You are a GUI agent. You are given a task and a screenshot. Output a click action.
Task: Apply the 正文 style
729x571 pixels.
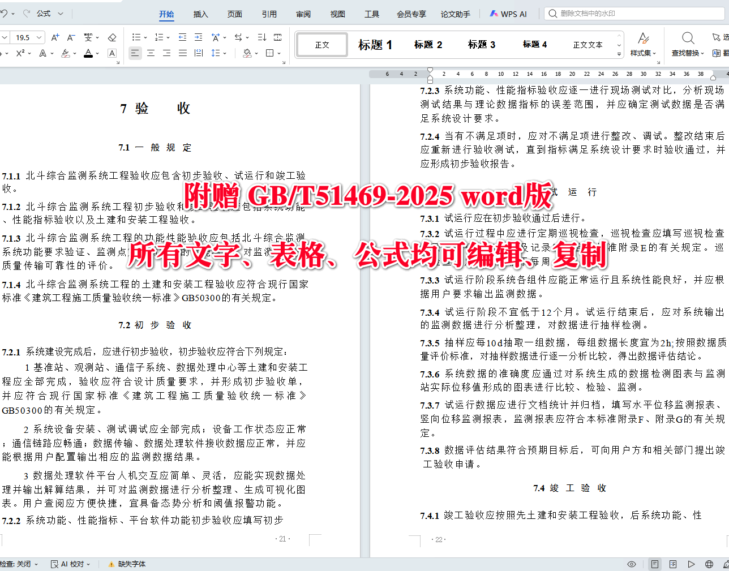(x=322, y=45)
